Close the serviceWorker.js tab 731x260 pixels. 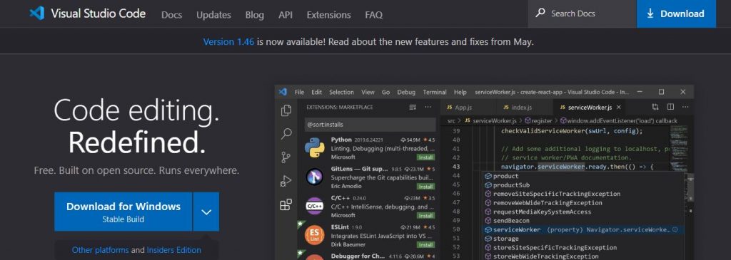pyautogui.click(x=619, y=107)
